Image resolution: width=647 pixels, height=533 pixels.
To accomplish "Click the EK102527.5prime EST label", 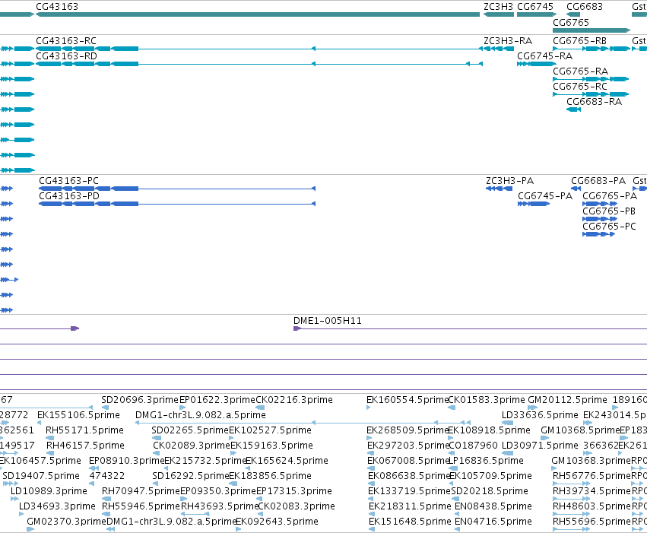I will [x=270, y=430].
